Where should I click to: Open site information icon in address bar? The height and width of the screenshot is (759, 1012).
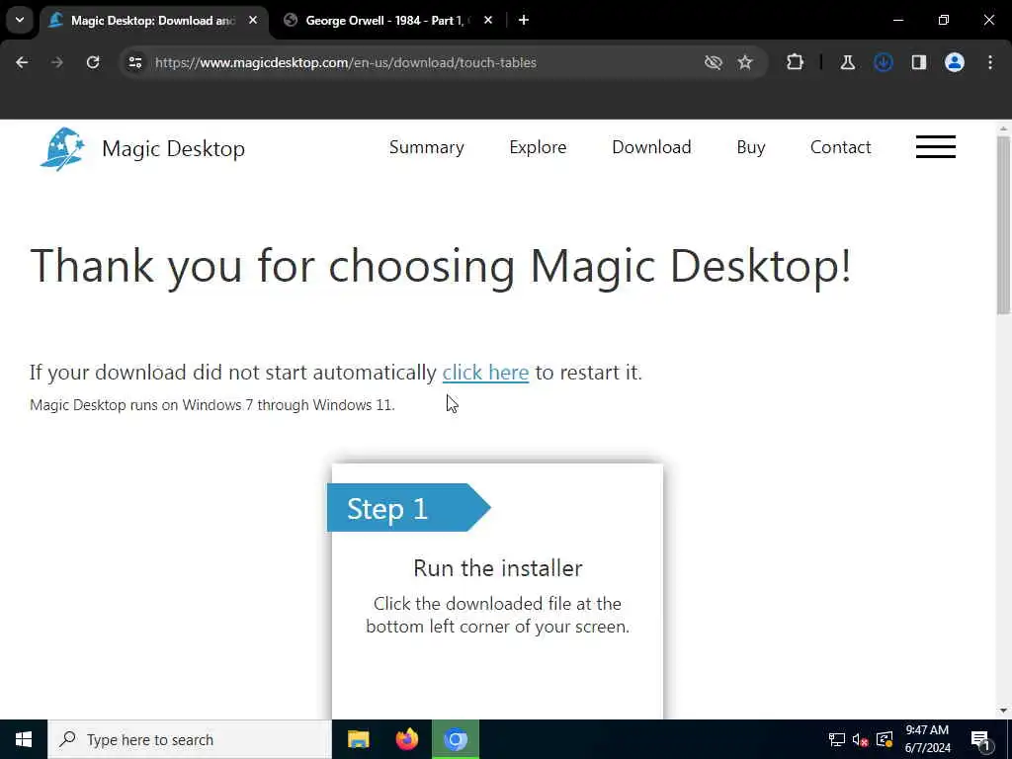click(135, 62)
